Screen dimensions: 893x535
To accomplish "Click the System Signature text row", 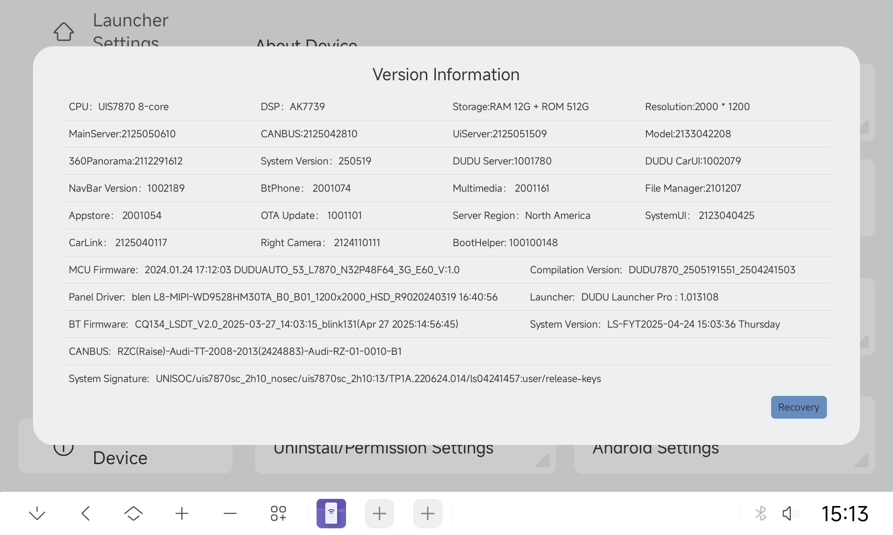I will pos(334,379).
